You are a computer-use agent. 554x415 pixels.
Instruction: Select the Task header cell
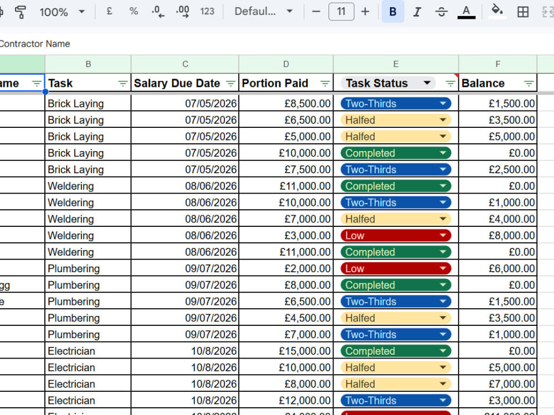pyautogui.click(x=88, y=84)
